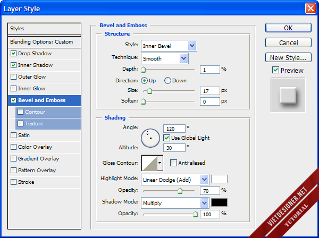This screenshot has width=319, height=238.
Task: Click the Gloss Contour thumbnail preview
Action: [149, 163]
